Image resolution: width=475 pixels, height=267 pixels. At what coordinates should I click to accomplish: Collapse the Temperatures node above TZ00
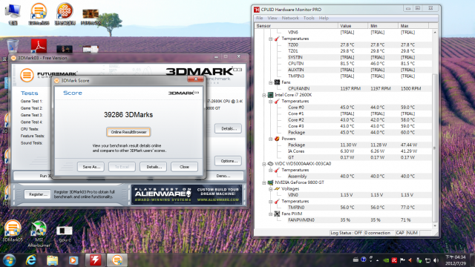[270, 39]
